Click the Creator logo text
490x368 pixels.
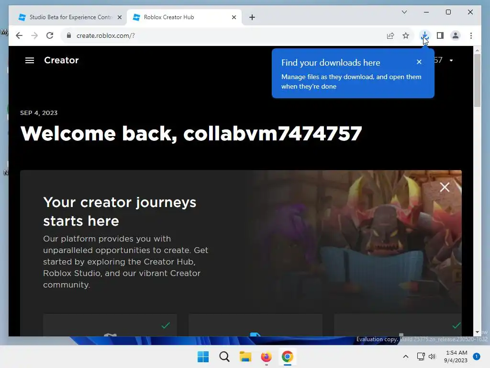click(x=61, y=60)
